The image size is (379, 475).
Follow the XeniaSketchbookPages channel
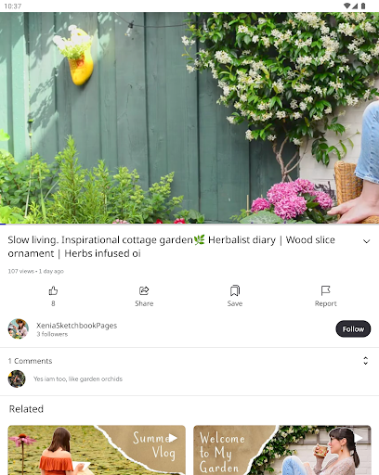353,328
